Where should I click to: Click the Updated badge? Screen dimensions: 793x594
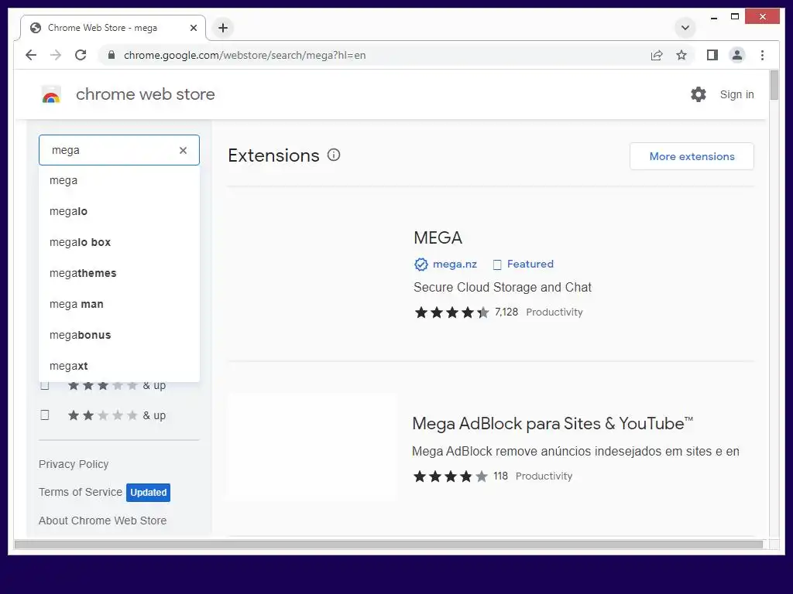pyautogui.click(x=148, y=493)
